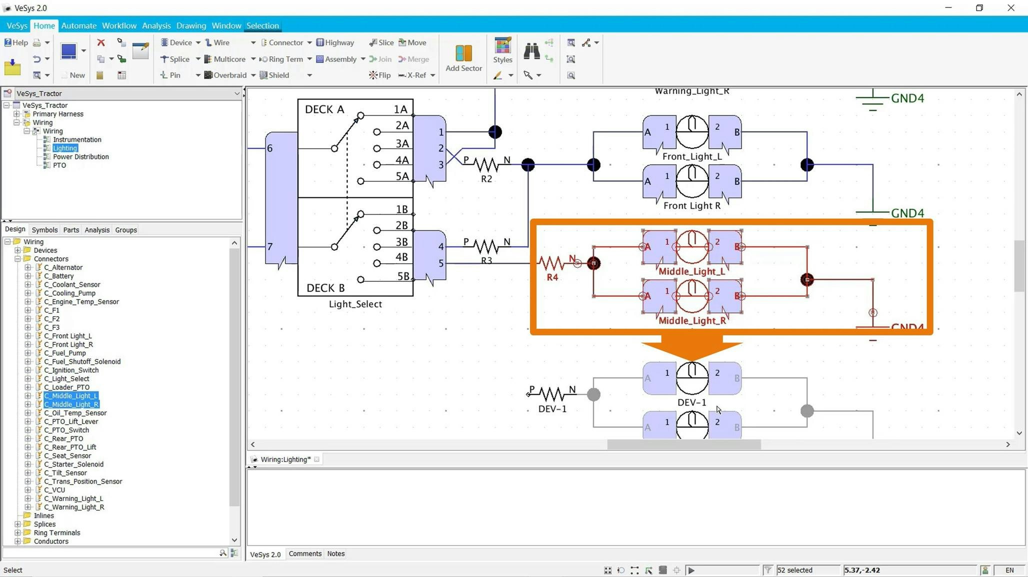Select the Splice tool
1028x577 pixels.
point(177,59)
